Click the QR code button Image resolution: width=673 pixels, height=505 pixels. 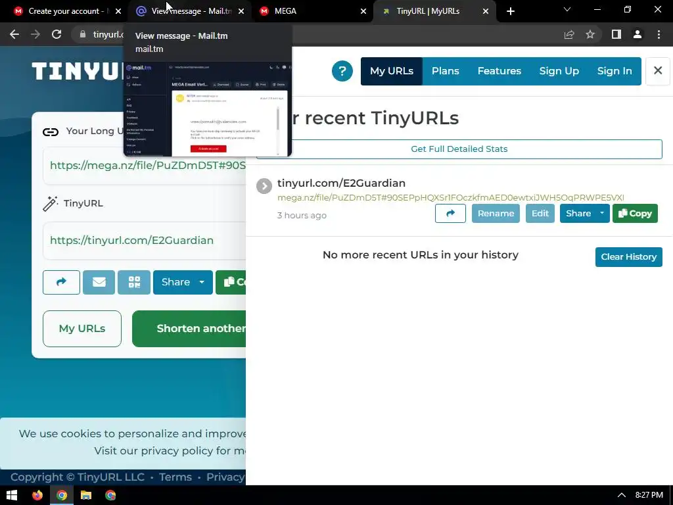pyautogui.click(x=134, y=282)
